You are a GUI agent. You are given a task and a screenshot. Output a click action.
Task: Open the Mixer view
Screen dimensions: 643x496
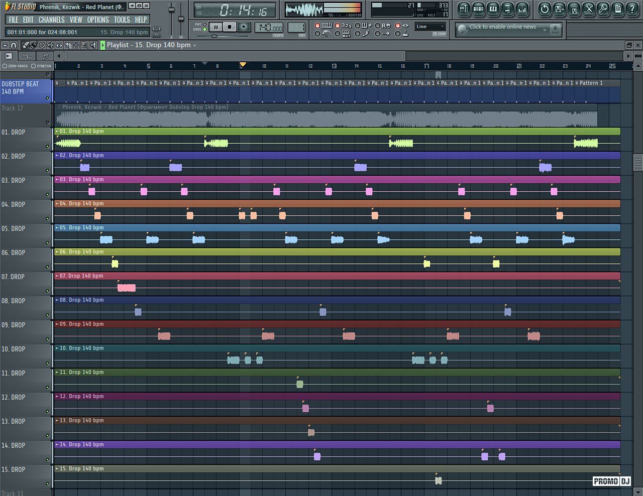[x=522, y=9]
